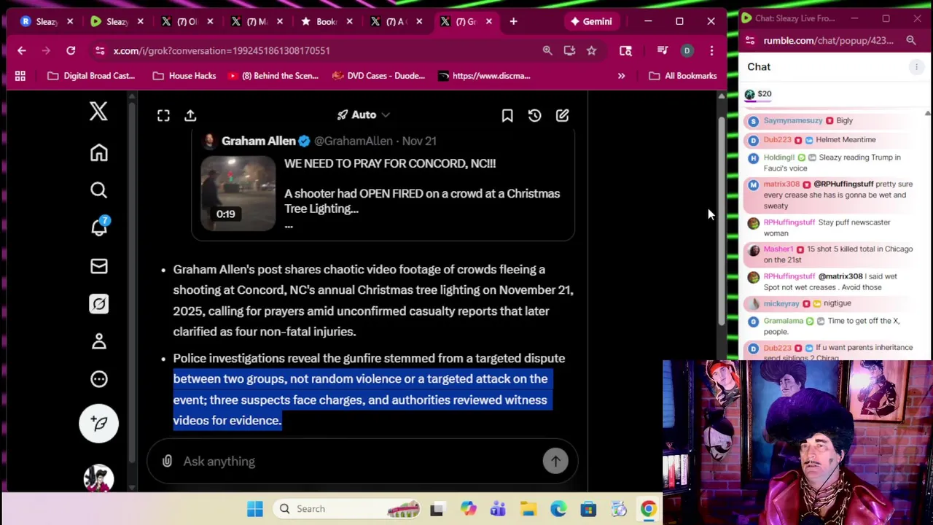Open Graham Allen profile name link
Viewport: 933px width, 525px height.
click(x=258, y=141)
